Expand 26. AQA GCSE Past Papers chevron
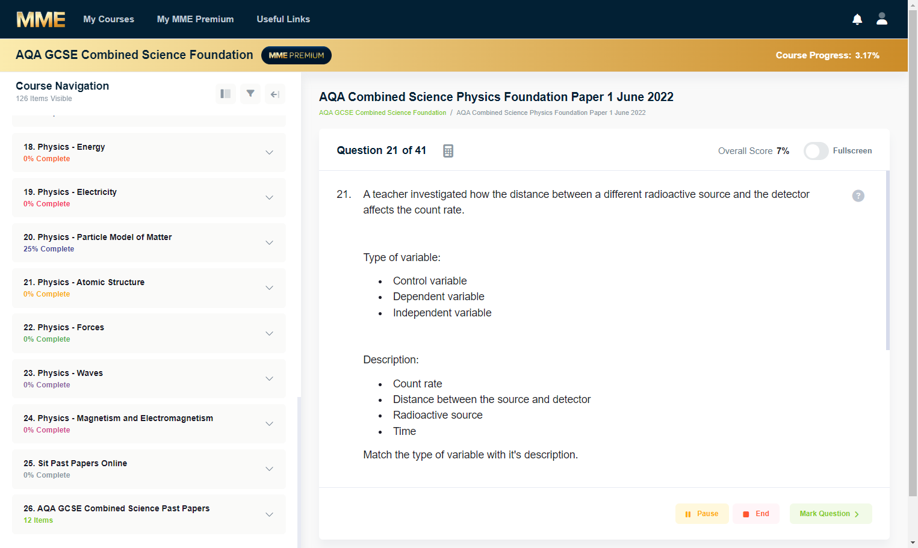Image resolution: width=918 pixels, height=548 pixels. click(x=269, y=514)
